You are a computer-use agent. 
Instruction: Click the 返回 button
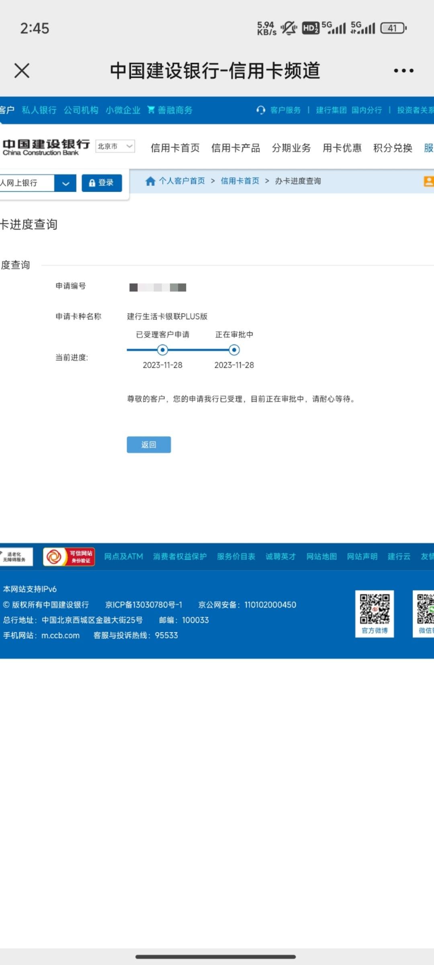[x=149, y=445]
